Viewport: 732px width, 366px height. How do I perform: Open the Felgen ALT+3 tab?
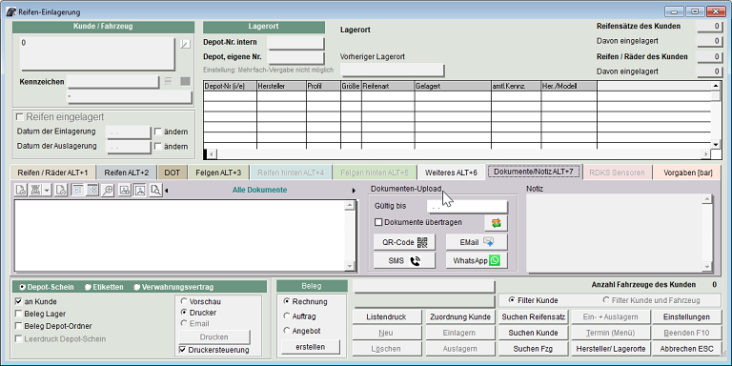tap(218, 173)
